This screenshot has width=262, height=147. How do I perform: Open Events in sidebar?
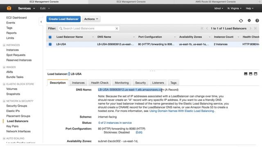11,23
